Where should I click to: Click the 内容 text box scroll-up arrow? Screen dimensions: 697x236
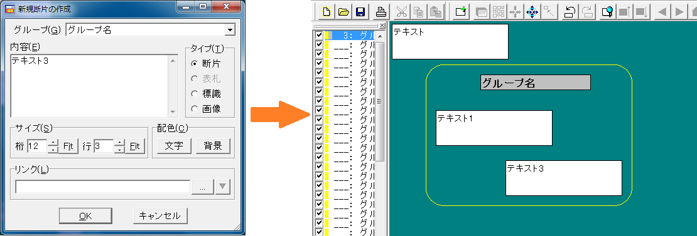click(173, 61)
